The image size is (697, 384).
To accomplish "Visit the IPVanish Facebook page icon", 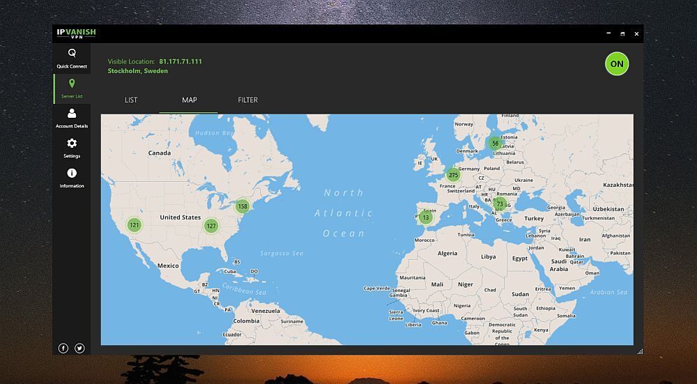I will tap(63, 348).
